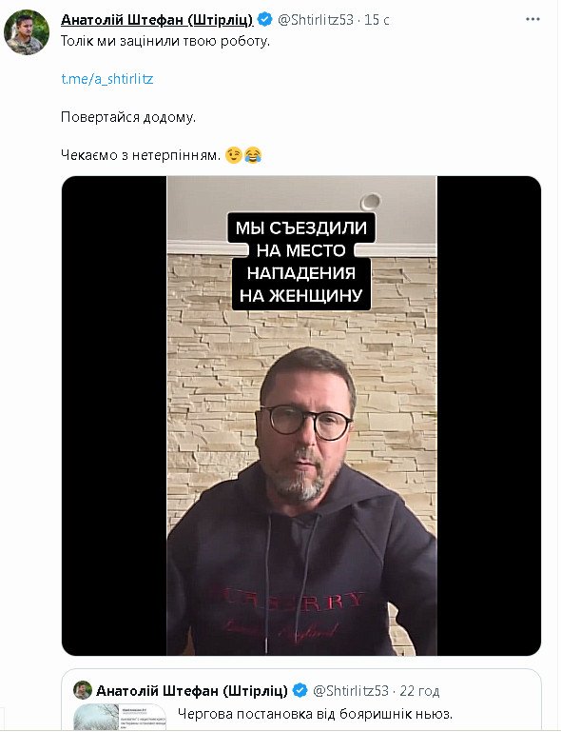Open quoted tweet text 'Чергова постановка від бояришнік ньюз'

(316, 714)
